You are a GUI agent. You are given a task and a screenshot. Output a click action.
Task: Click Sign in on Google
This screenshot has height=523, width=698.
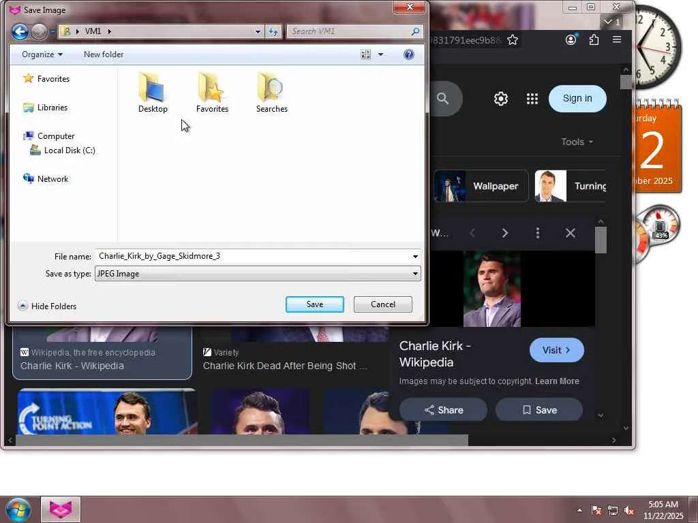577,98
